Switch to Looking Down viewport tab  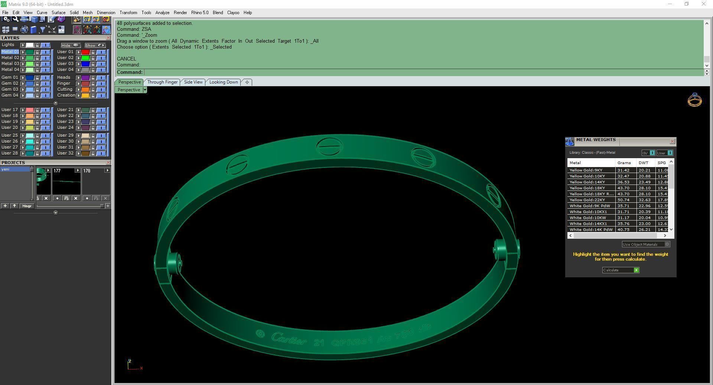click(x=224, y=82)
